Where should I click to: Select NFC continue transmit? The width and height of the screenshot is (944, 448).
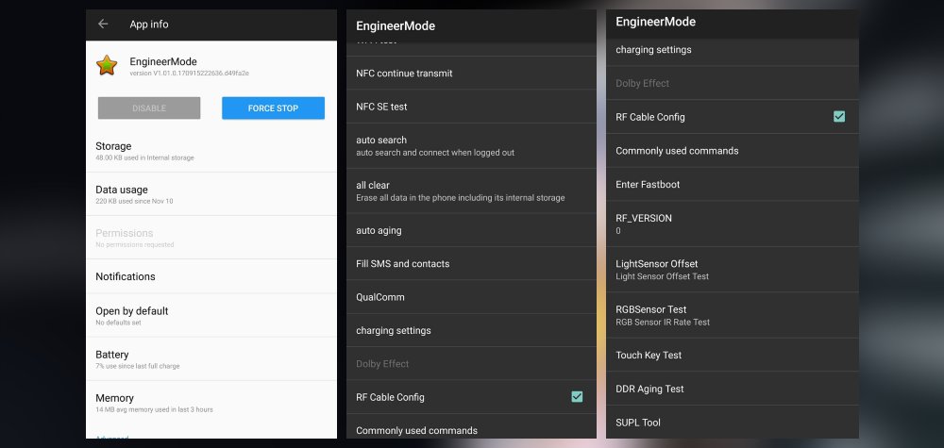click(x=471, y=74)
